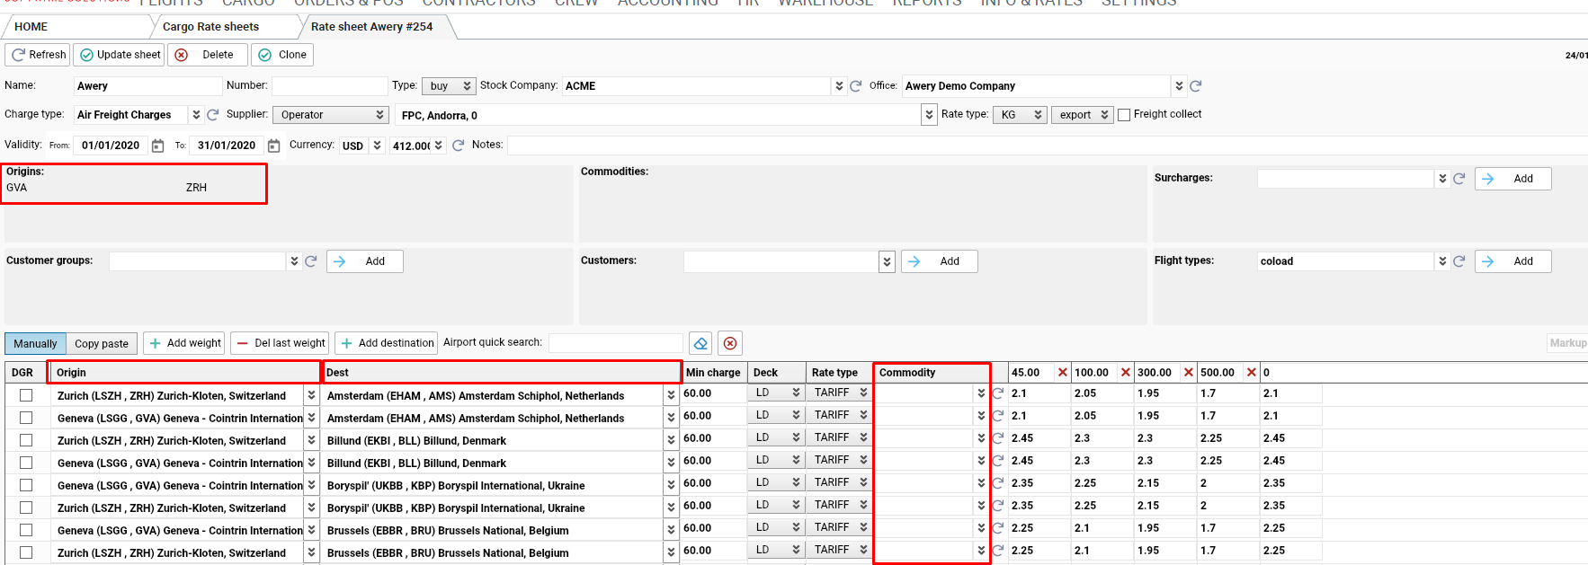Go to the HOME tab

point(31,27)
